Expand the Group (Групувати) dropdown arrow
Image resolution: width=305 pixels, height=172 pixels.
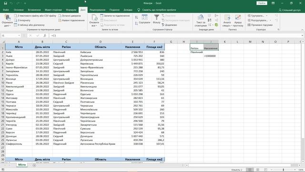[x=267, y=16]
